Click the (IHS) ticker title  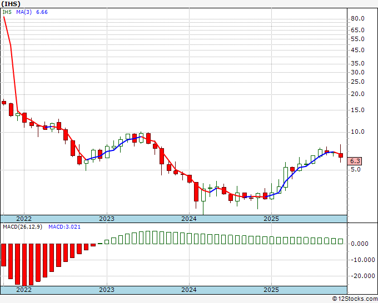[11, 4]
